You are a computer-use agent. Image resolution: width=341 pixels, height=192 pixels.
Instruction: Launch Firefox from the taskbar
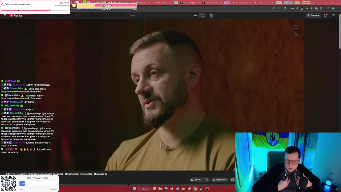(x=172, y=189)
